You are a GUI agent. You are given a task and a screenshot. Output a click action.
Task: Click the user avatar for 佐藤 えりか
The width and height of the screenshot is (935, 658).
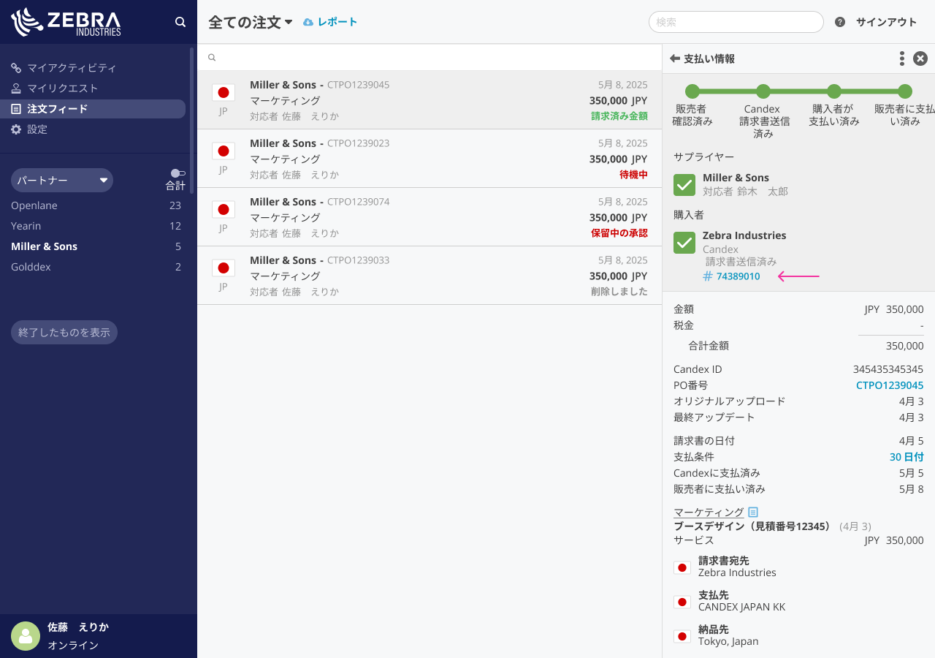(26, 636)
